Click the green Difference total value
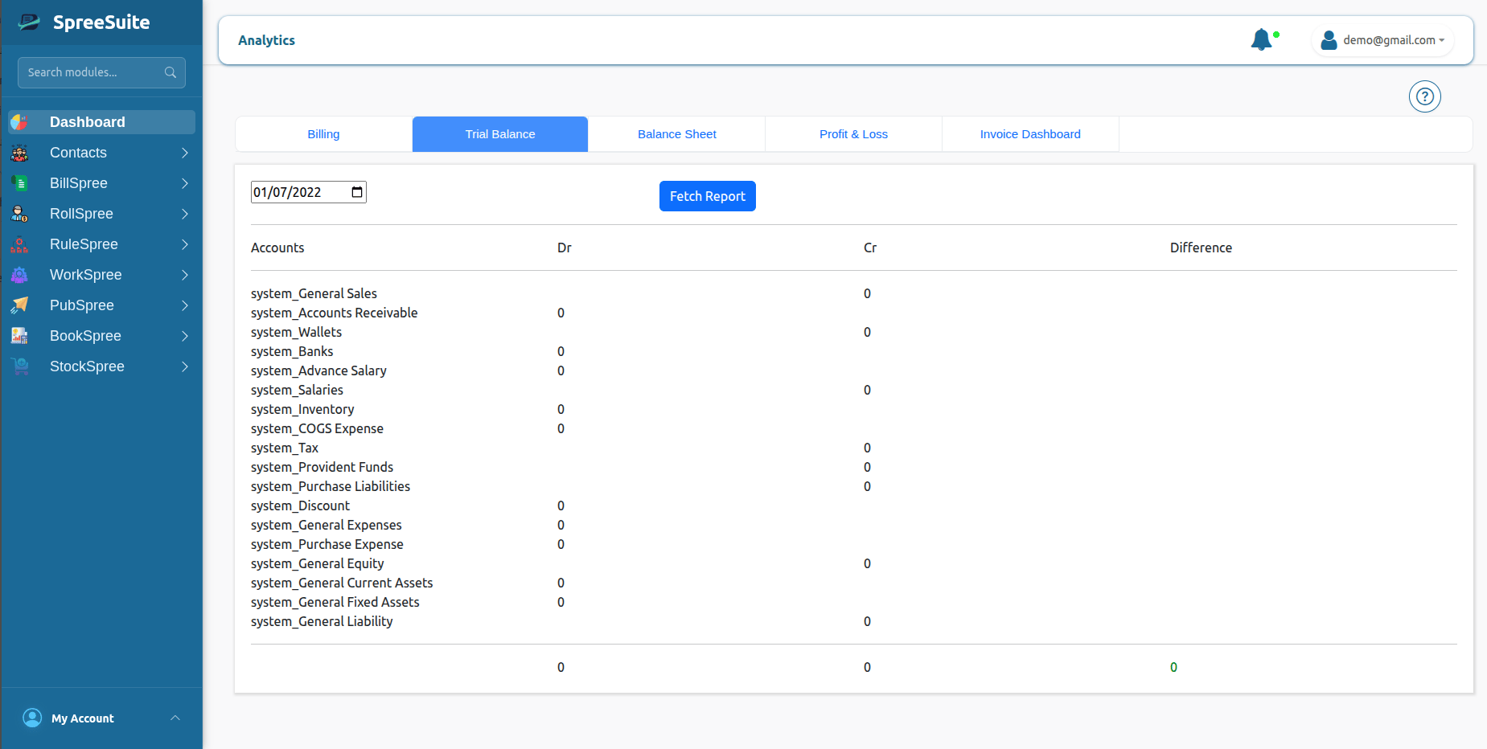This screenshot has height=749, width=1487. click(1173, 667)
